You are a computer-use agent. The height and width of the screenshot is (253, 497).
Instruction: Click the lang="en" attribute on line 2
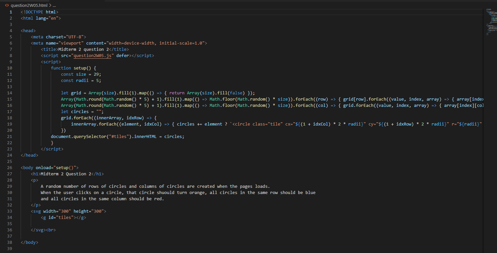[x=47, y=18]
